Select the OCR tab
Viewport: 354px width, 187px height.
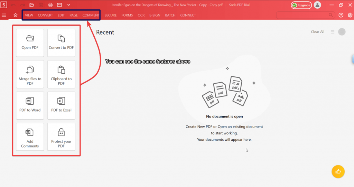coord(141,15)
